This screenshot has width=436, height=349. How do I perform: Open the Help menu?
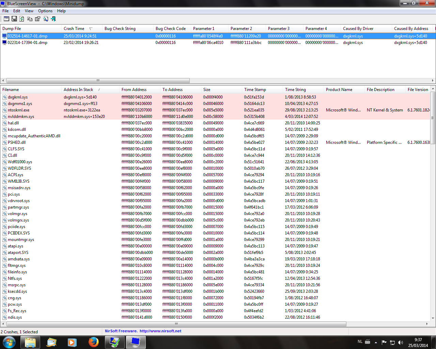pos(61,11)
